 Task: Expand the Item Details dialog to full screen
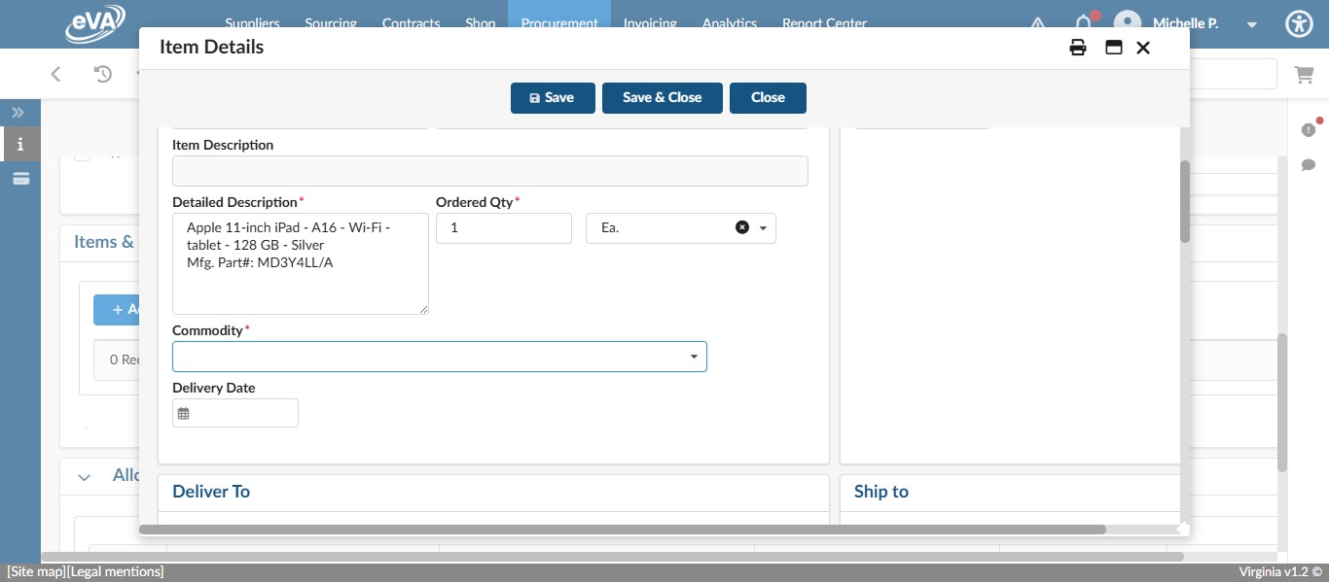1113,47
